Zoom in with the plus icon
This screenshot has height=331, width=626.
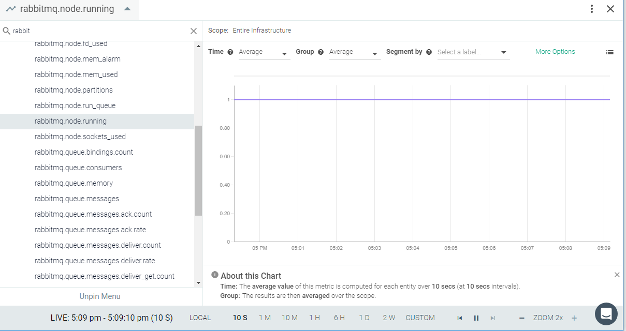tap(574, 318)
